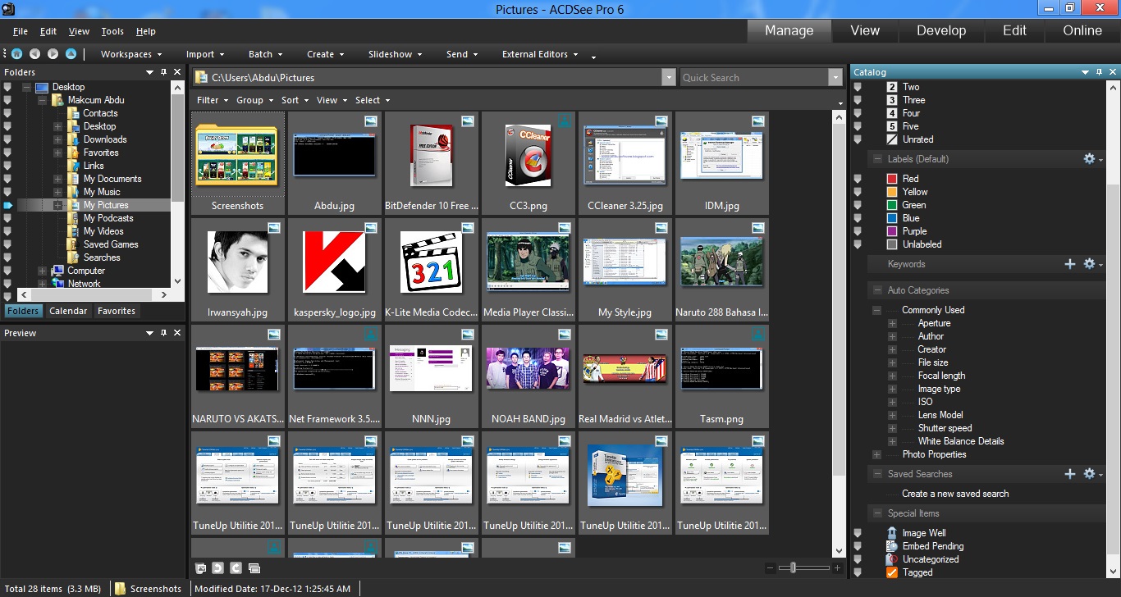Check the Tagged checkbox item

coord(892,572)
